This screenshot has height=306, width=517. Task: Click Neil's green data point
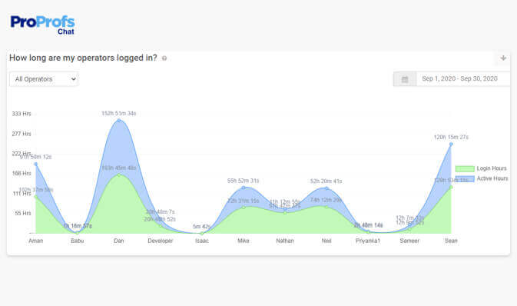326,207
